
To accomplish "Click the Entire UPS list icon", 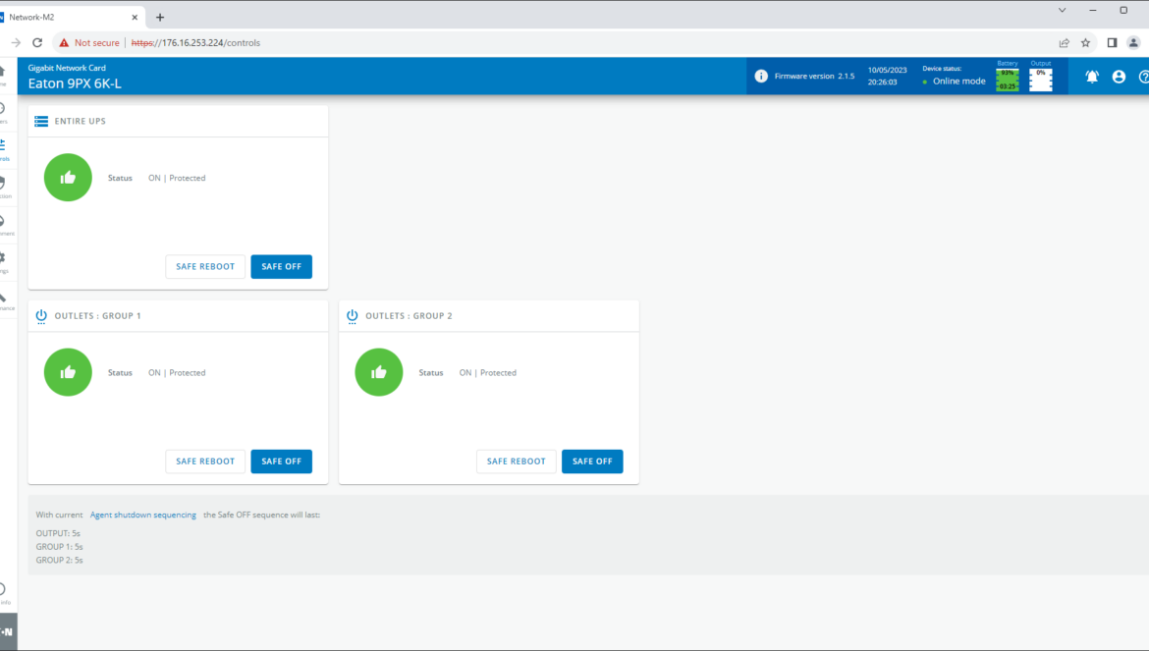I will coord(41,121).
